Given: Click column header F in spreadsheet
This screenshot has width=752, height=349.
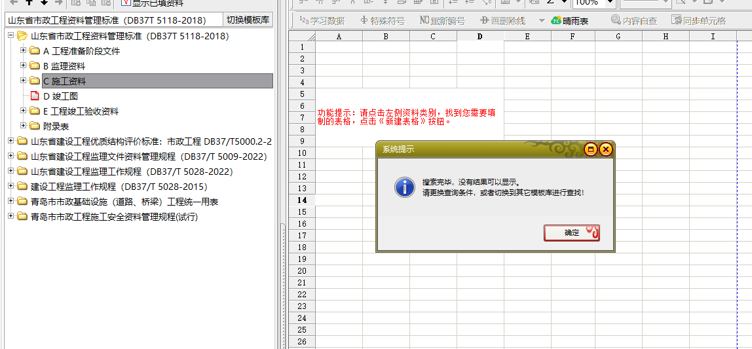Looking at the screenshot, I should 573,36.
